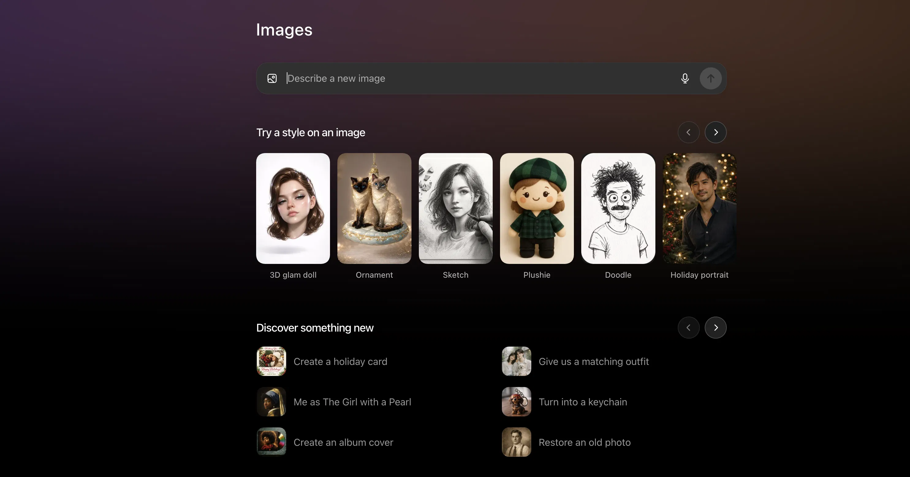The height and width of the screenshot is (477, 910).
Task: Click Turn into a keychain
Action: 583,402
